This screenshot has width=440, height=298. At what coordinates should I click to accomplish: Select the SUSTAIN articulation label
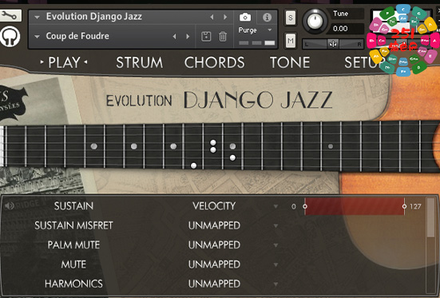[73, 206]
